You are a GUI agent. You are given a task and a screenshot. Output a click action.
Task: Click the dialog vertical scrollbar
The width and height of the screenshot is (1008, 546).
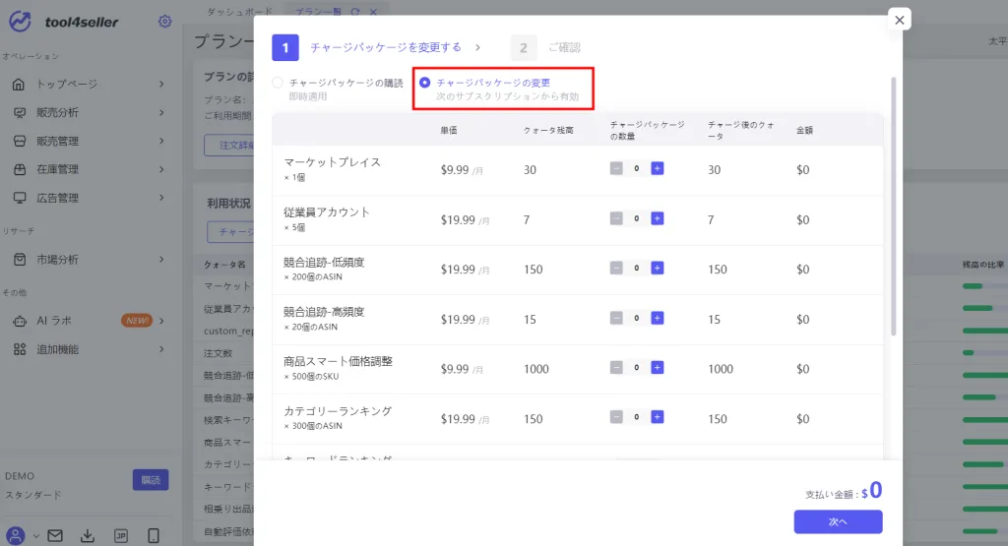pyautogui.click(x=893, y=207)
